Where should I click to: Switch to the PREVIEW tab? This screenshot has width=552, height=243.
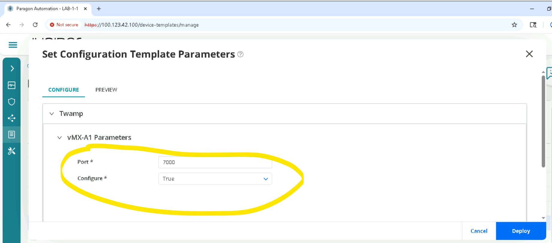106,90
